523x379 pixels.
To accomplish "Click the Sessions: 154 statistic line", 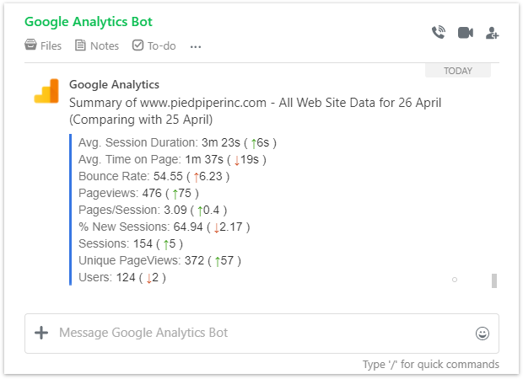I will point(131,243).
